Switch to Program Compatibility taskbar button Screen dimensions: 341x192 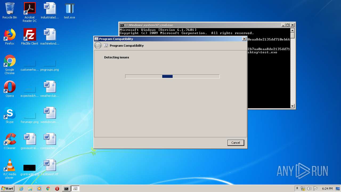(x=75, y=189)
